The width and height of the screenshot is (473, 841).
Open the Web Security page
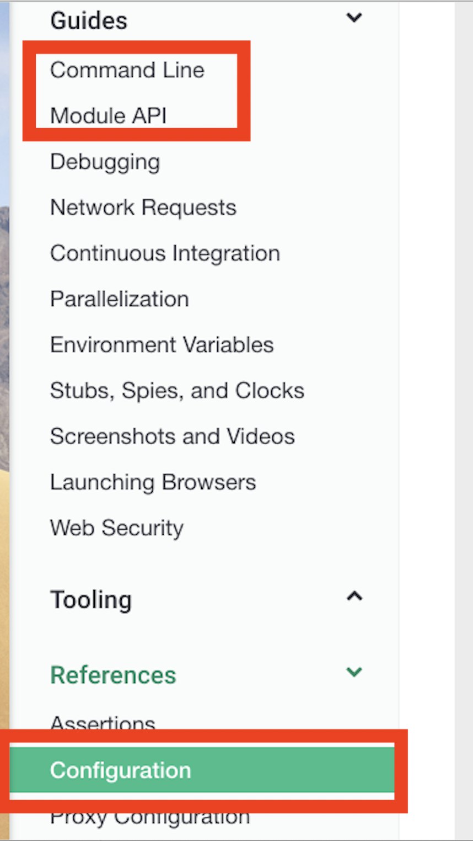pyautogui.click(x=117, y=528)
